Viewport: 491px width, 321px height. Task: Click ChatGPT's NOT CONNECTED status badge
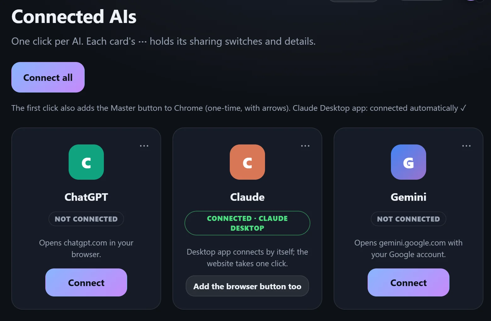[x=86, y=219]
